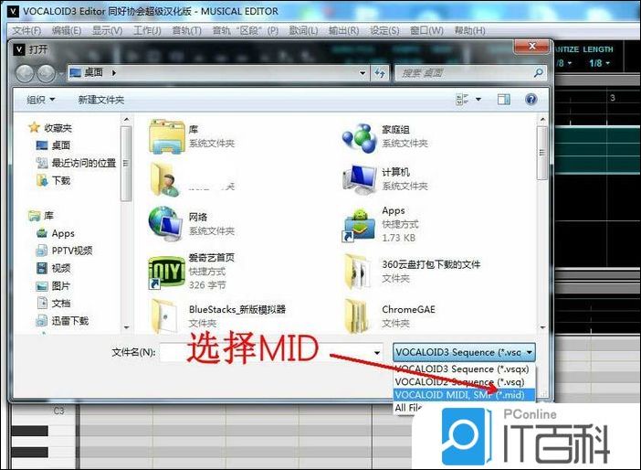The height and width of the screenshot is (470, 641).
Task: Choose VOCALOID MIDI, SMF (*.mid) option
Action: [x=464, y=395]
